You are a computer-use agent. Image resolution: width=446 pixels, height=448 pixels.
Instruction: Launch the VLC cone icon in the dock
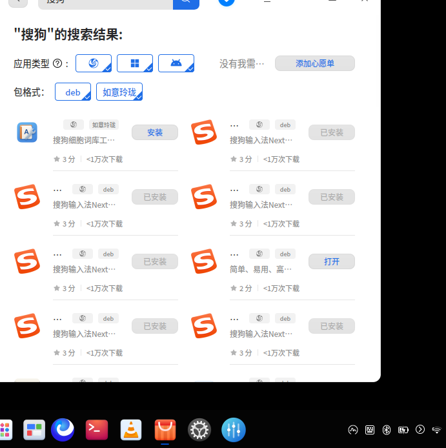[x=131, y=430]
